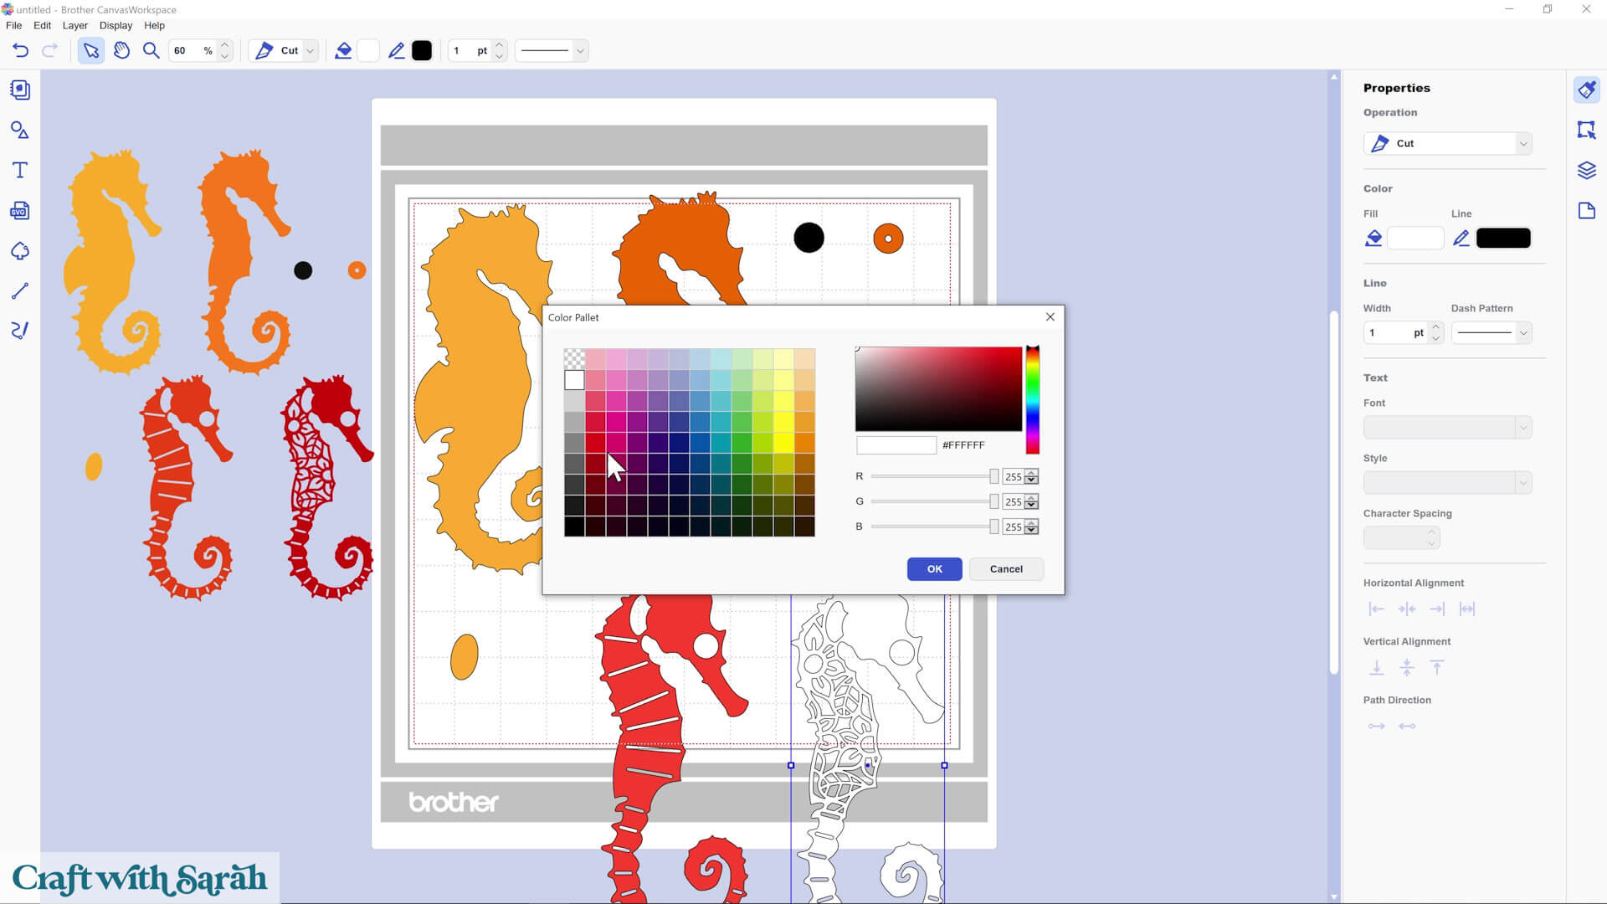
Task: Open the toolbar Cut mode dropdown
Action: pos(310,51)
